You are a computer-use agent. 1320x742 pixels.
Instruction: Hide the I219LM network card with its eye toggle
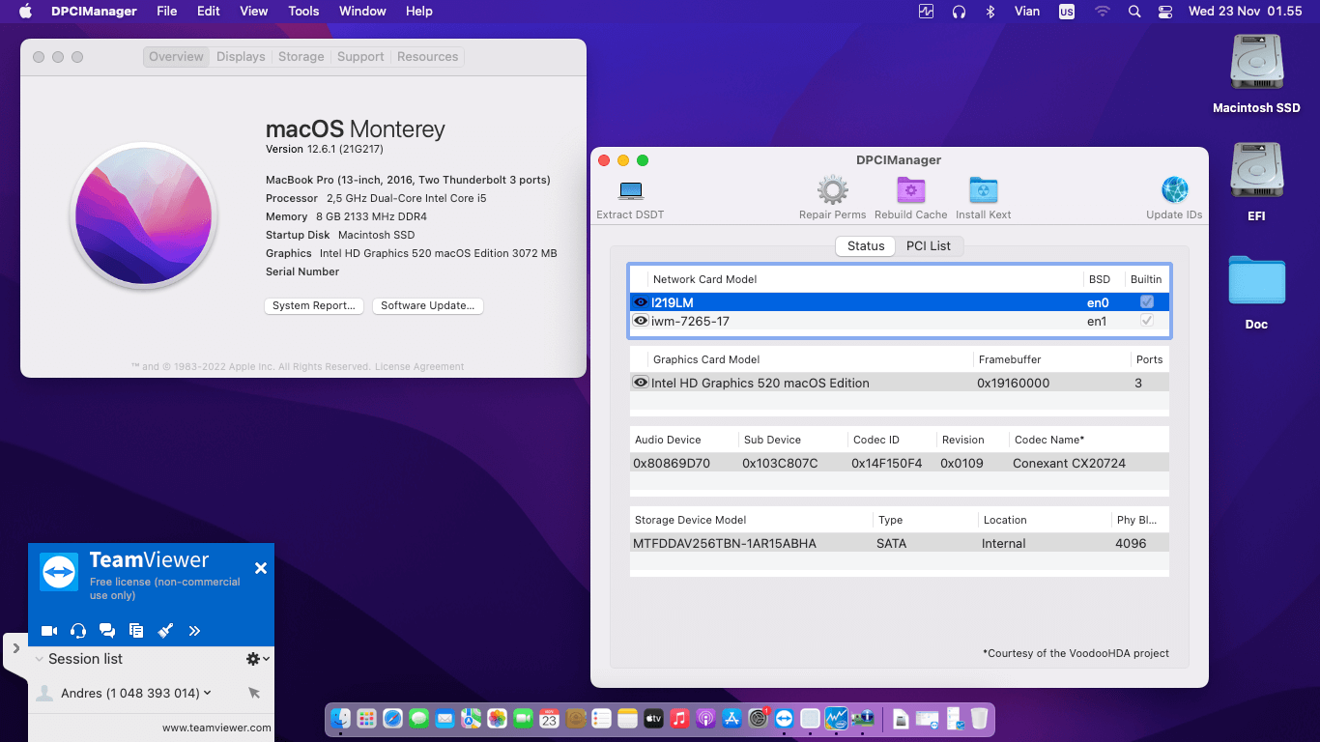[x=641, y=300]
